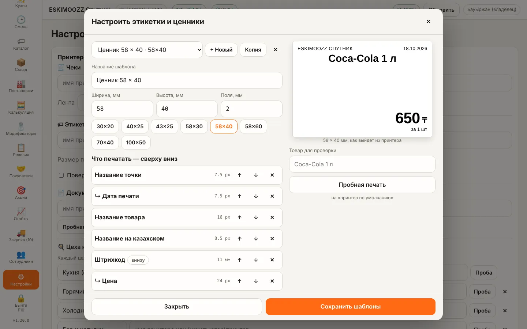Save templates with Сохранить шаблоны

(351, 307)
